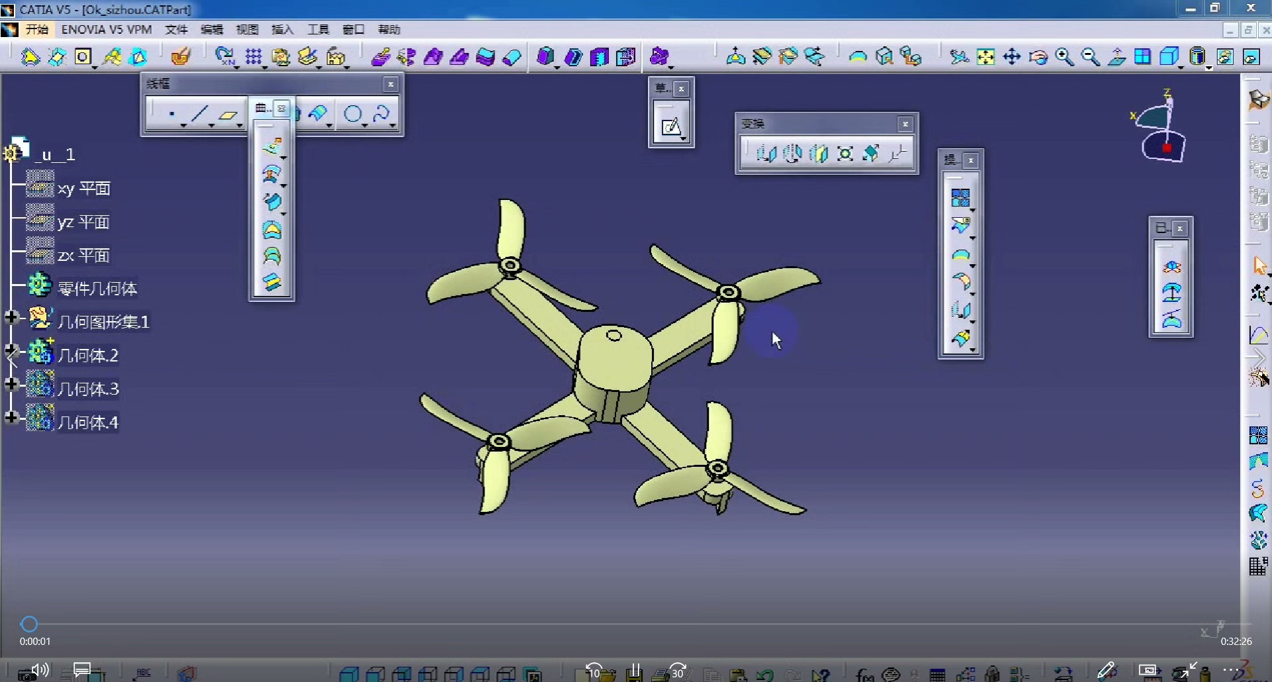Click the Zoom Out magnifier
This screenshot has width=1272, height=682.
click(1090, 57)
